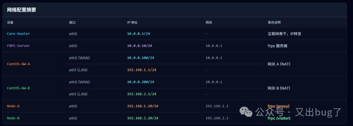Click IP address 10.0.0.1/24
353x126 pixels.
pyautogui.click(x=139, y=34)
